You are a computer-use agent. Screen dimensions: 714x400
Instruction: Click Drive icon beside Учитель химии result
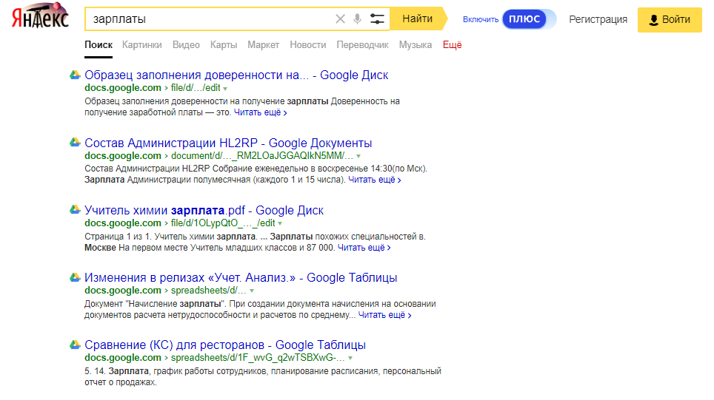(75, 210)
